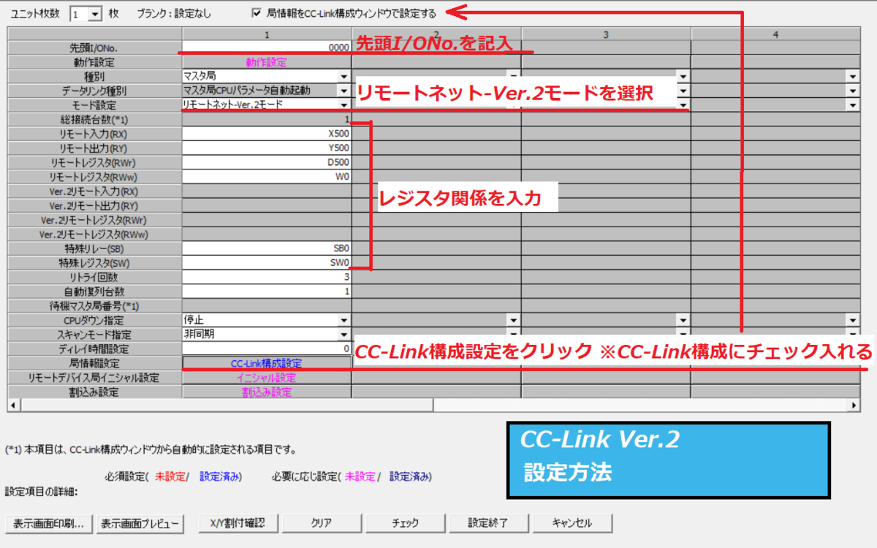Click the 局情報設定 row label
The width and height of the screenshot is (877, 548).
tap(94, 363)
